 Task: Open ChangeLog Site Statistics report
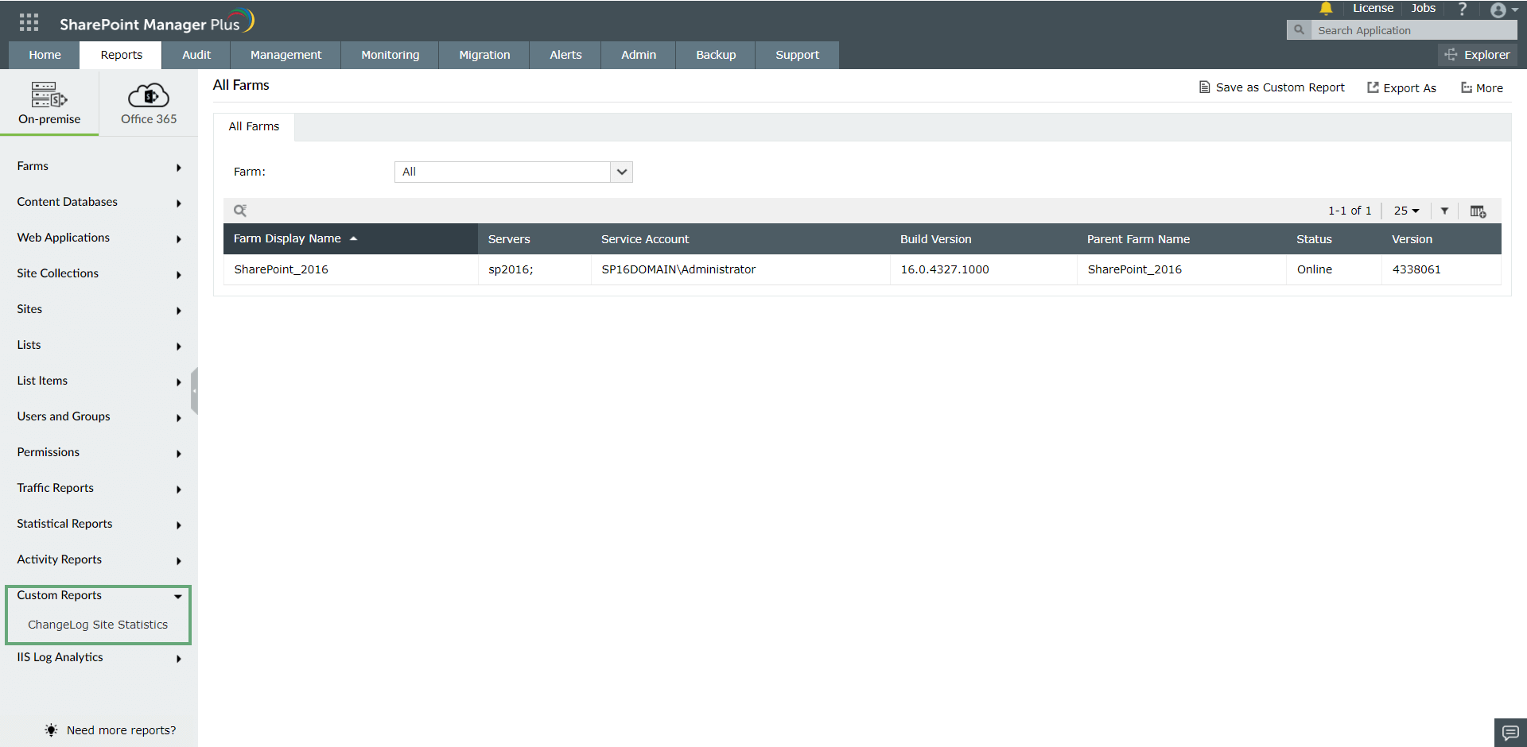pyautogui.click(x=98, y=625)
